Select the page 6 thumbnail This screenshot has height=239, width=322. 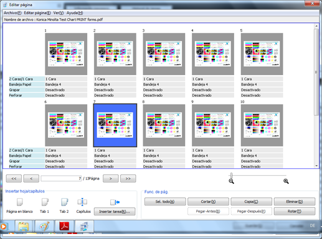(66, 125)
